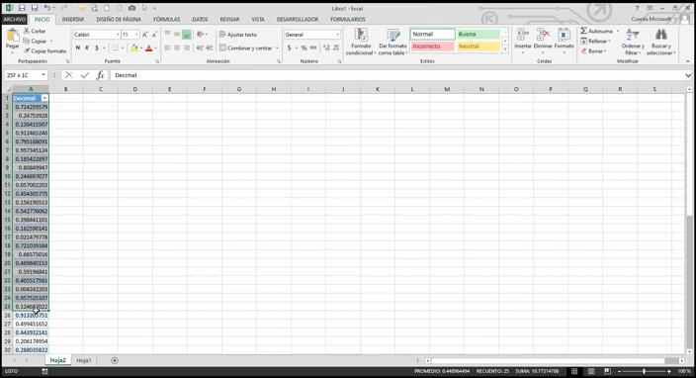This screenshot has width=696, height=378.
Task: Click the thousands separator style icon
Action: pos(313,47)
